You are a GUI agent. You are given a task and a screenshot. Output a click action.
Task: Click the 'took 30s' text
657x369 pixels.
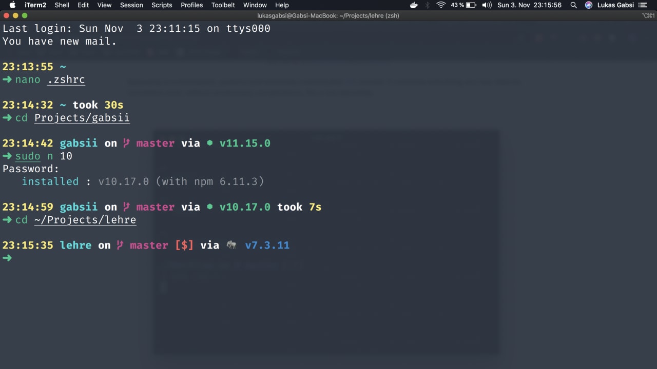pos(98,105)
